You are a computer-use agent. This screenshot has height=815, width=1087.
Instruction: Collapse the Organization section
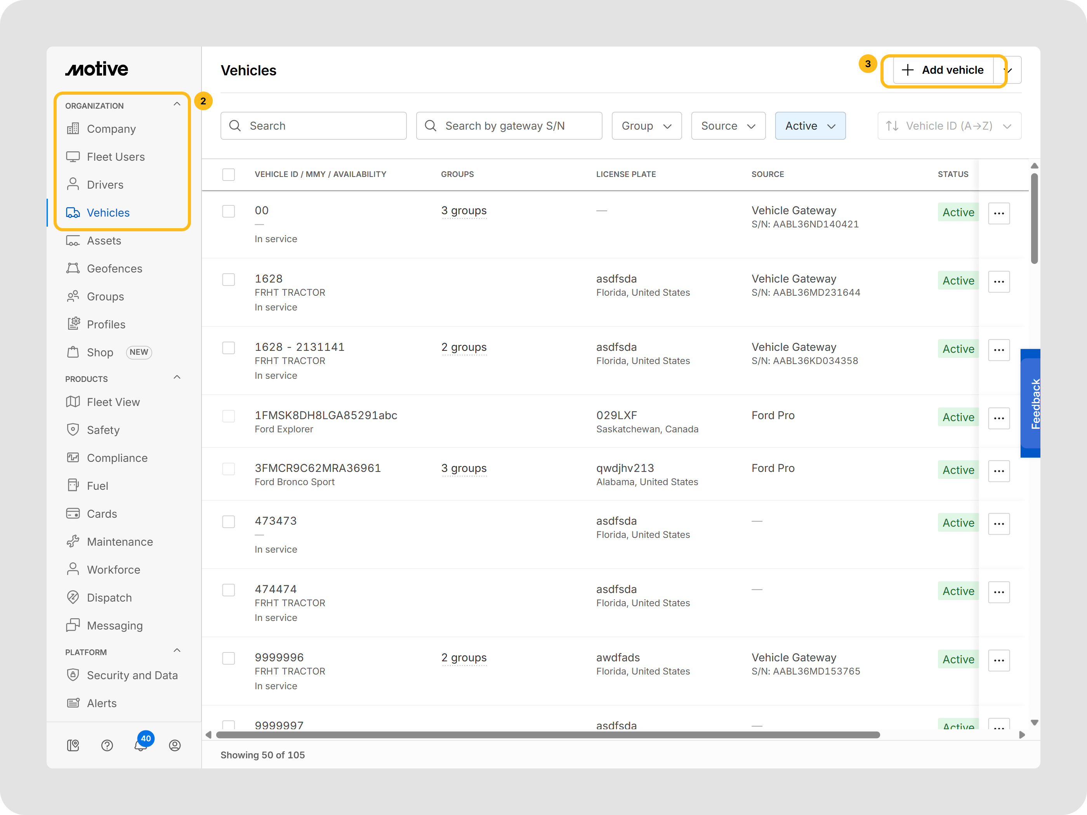point(177,104)
